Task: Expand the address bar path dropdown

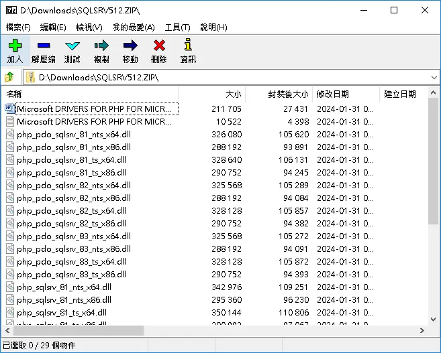Action: point(434,78)
